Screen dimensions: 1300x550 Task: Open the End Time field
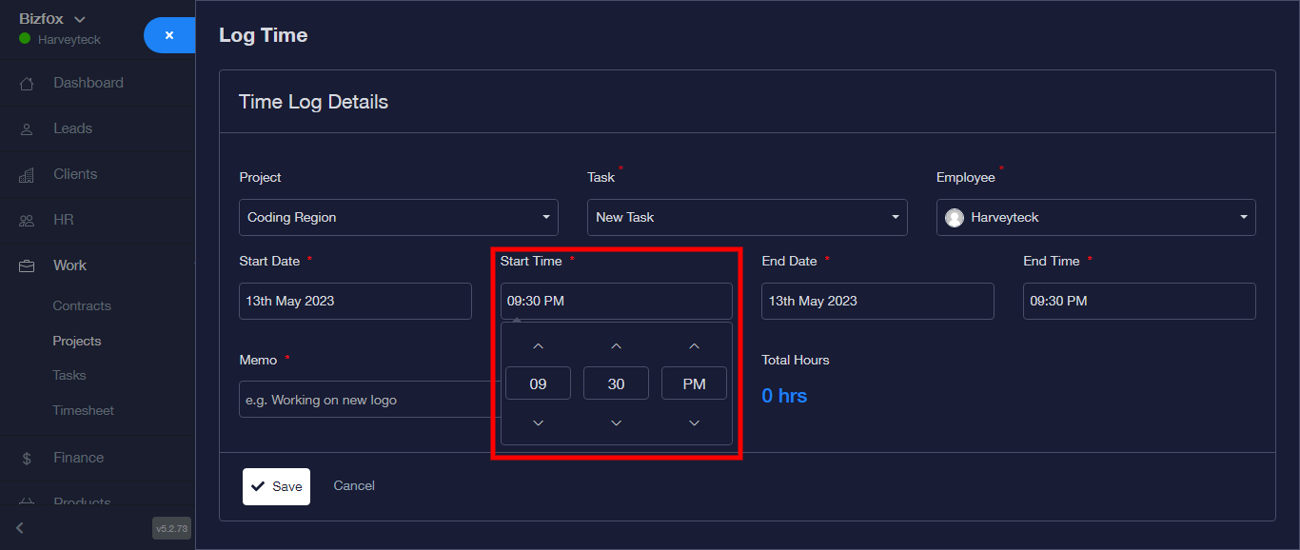(1139, 301)
